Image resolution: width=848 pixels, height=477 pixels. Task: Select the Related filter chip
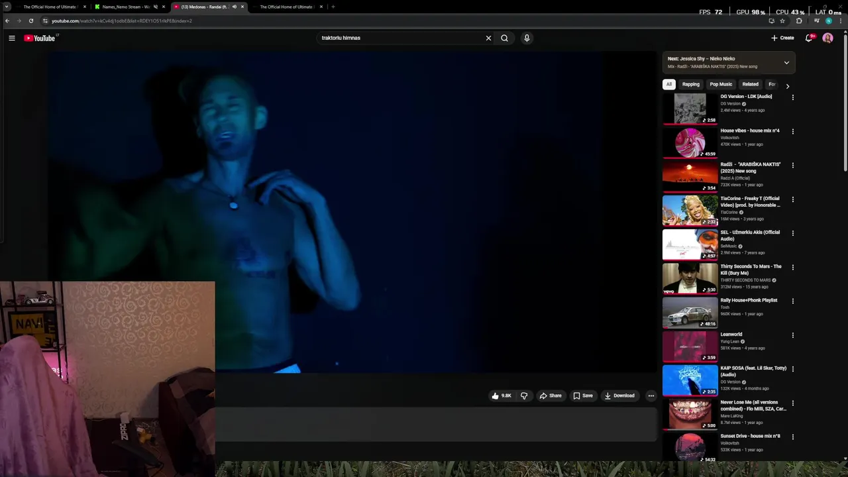[750, 84]
